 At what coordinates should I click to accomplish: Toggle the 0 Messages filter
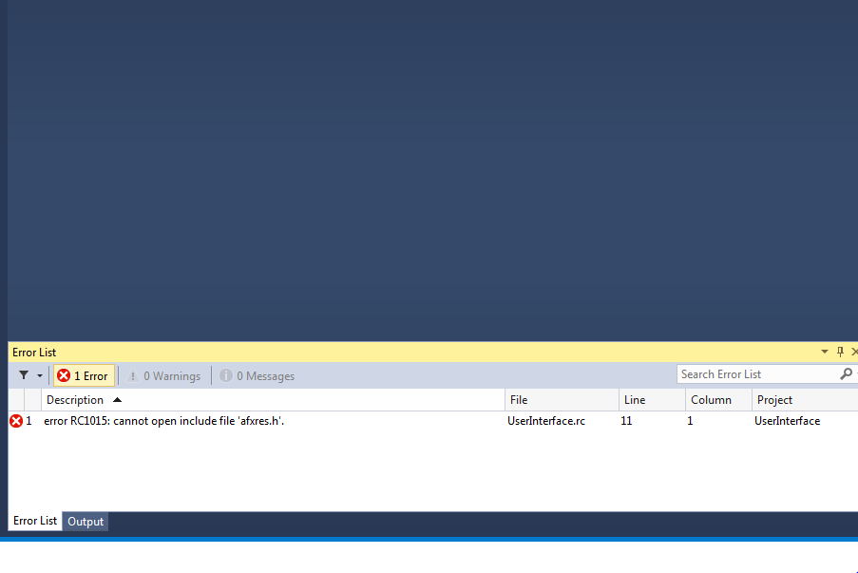[257, 376]
